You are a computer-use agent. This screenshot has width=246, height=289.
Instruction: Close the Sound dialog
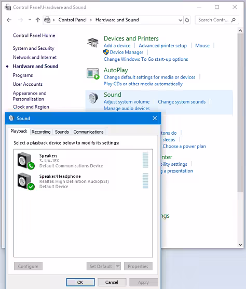[155, 119]
